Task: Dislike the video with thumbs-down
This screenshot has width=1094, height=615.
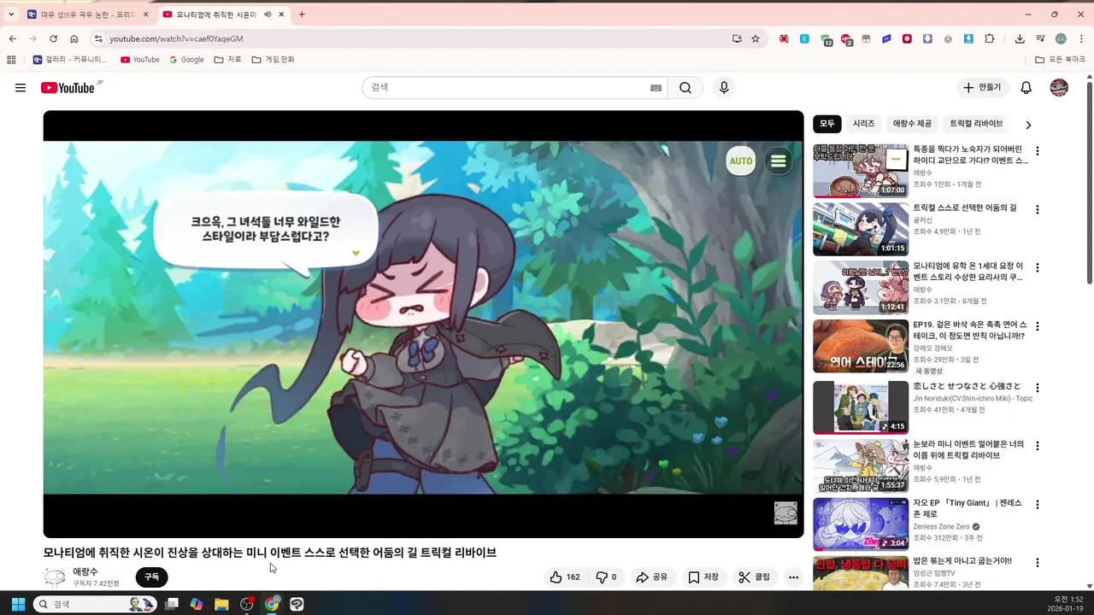Action: pos(606,577)
